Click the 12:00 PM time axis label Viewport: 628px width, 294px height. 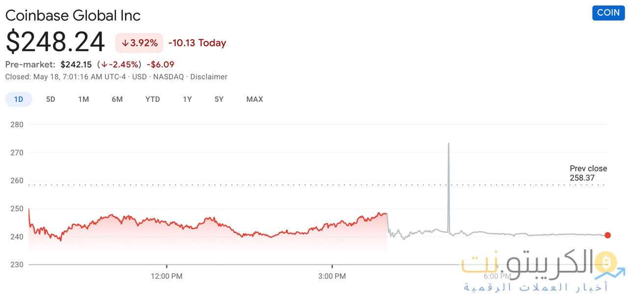pyautogui.click(x=167, y=276)
